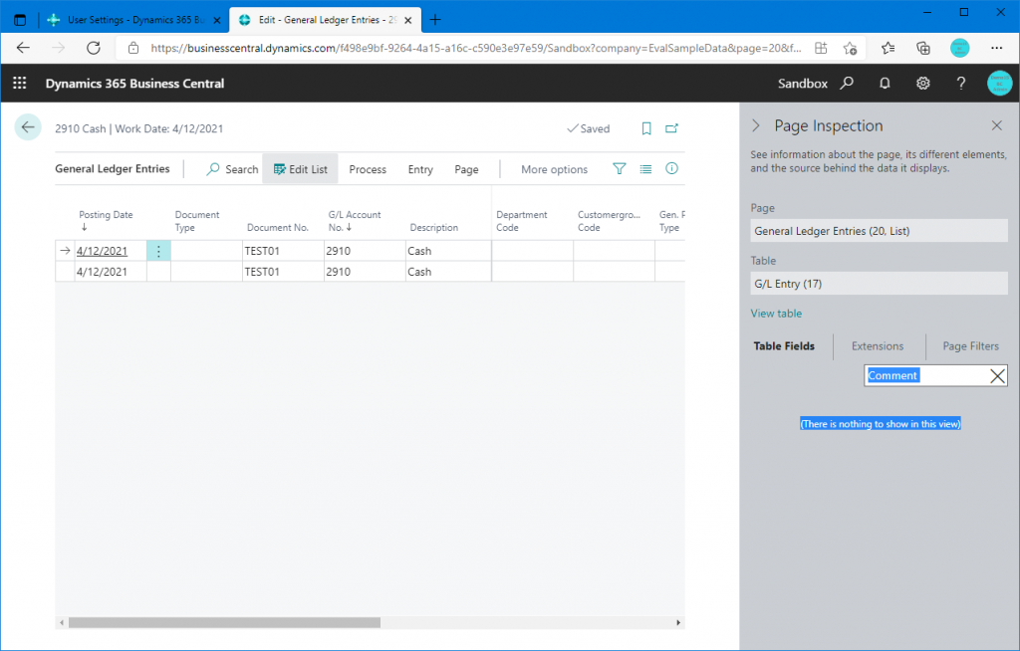Open the Edge Settings and more menu

click(x=996, y=48)
